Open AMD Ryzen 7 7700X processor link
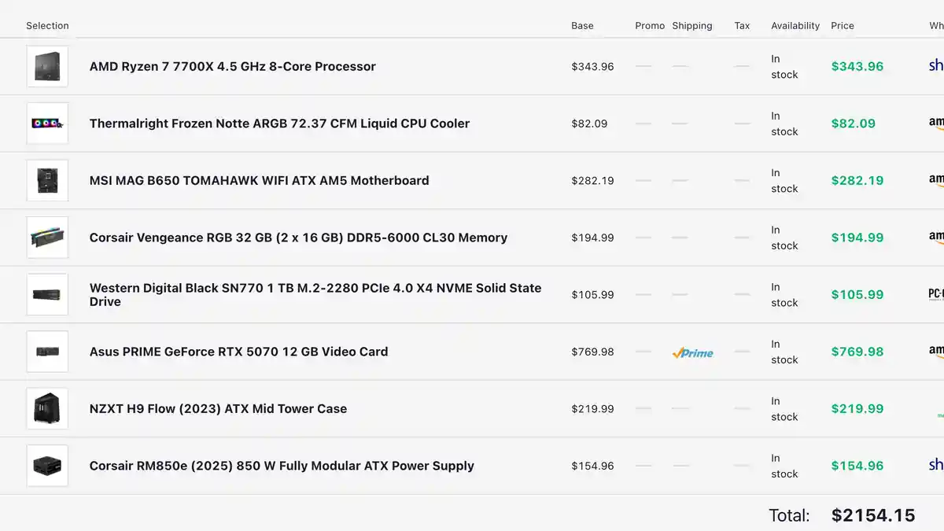Image resolution: width=944 pixels, height=531 pixels. [232, 67]
